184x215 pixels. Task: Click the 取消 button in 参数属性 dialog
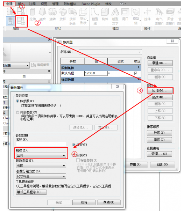coord(84,202)
